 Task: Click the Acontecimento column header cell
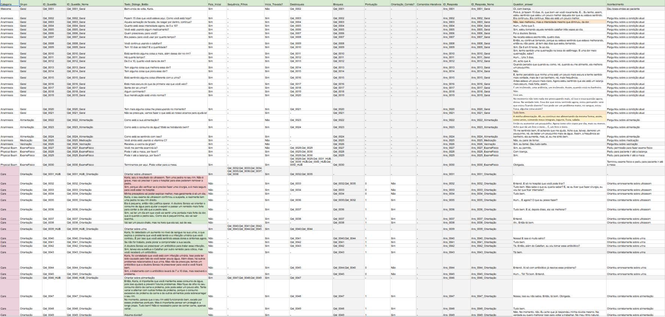pyautogui.click(x=635, y=4)
